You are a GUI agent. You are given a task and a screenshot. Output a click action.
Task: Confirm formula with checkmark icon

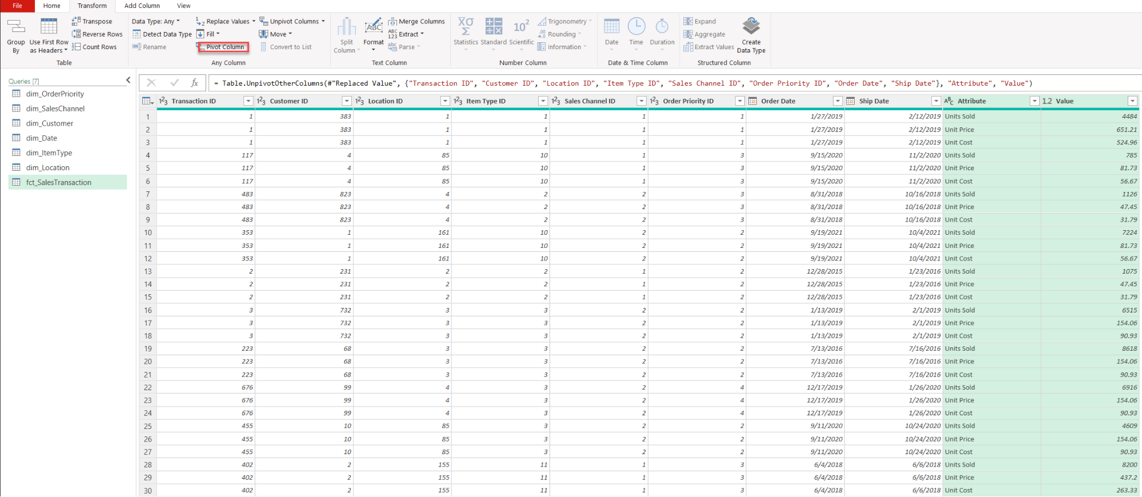(175, 83)
